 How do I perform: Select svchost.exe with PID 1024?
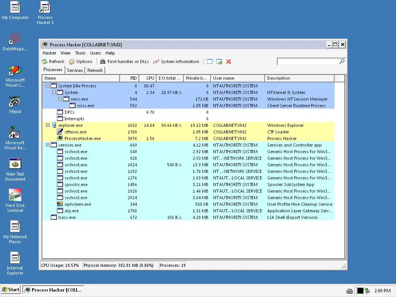[x=188, y=165]
